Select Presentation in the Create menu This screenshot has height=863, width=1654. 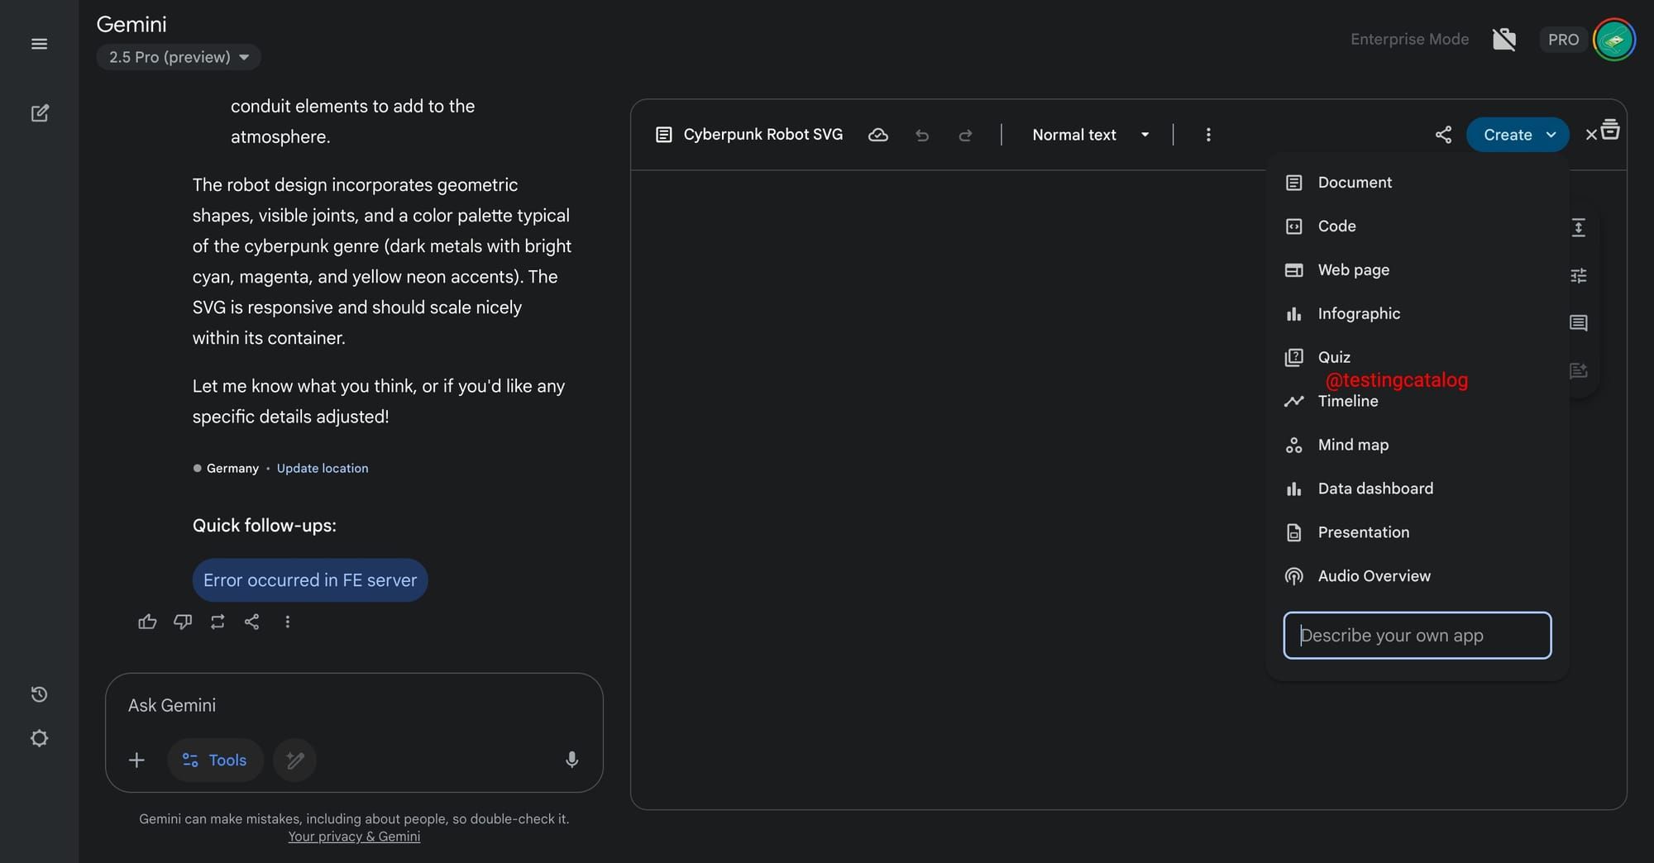1417,532
